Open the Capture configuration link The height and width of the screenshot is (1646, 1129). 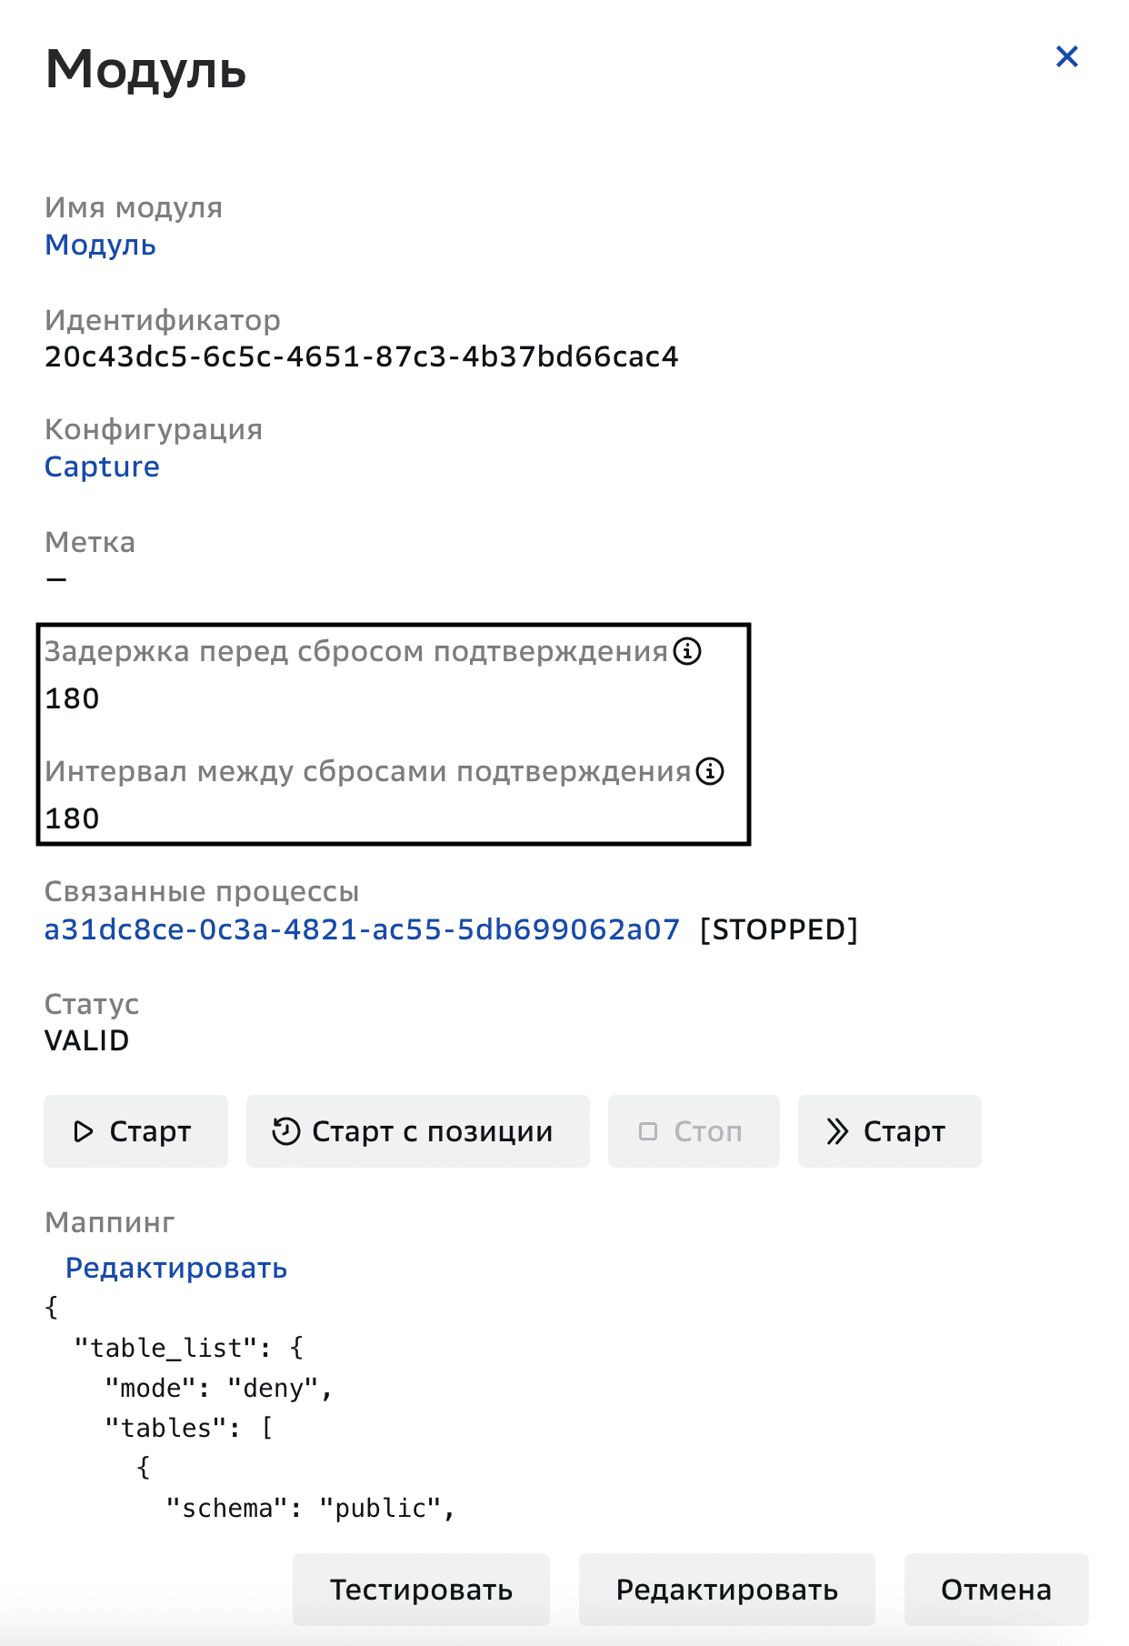(x=102, y=467)
